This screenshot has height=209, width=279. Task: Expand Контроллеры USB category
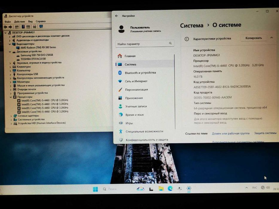tap(10, 74)
